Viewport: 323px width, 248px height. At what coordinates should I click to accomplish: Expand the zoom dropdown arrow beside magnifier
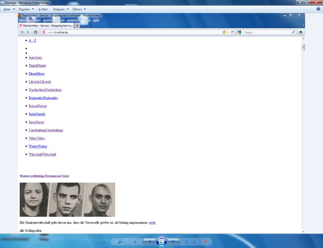click(x=125, y=242)
